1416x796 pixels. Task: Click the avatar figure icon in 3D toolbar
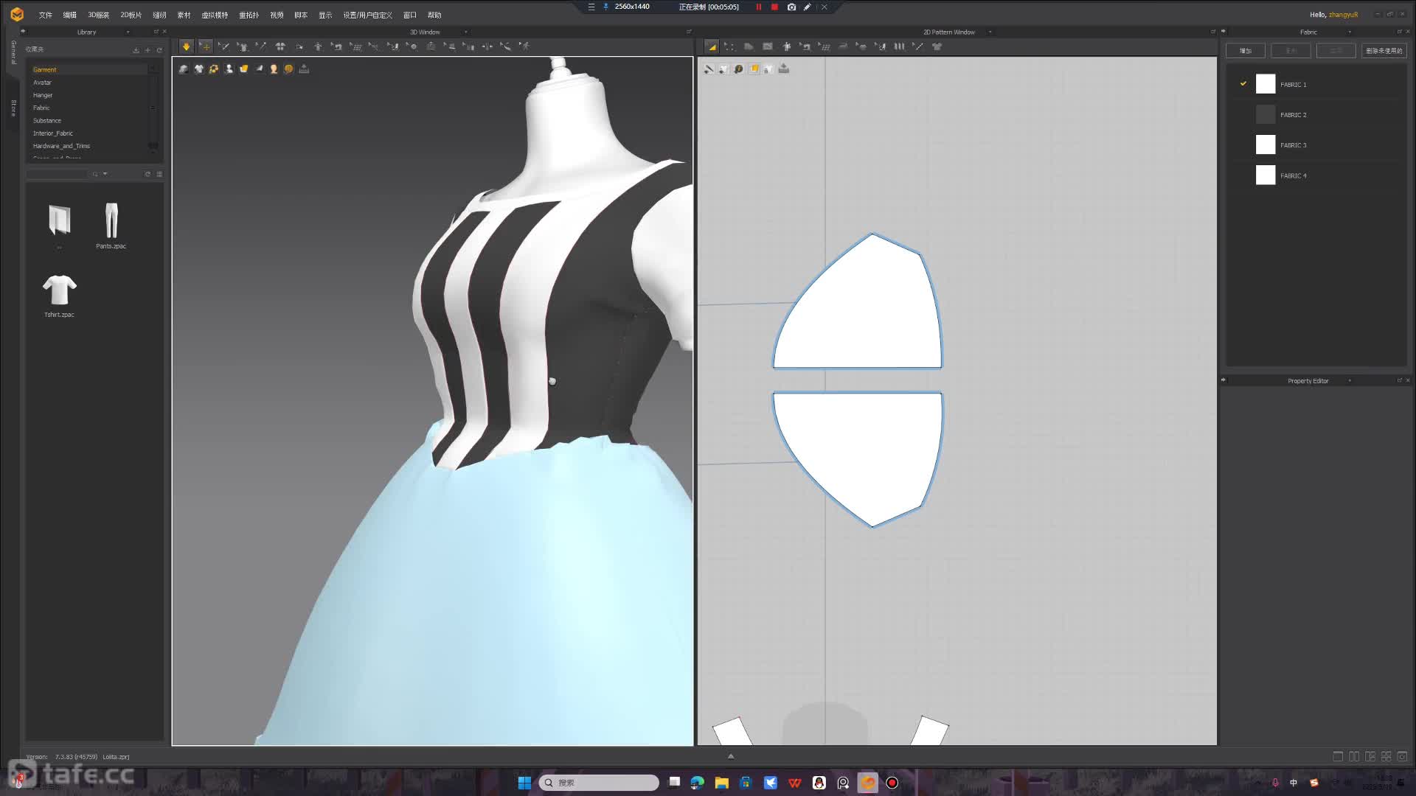pos(318,46)
